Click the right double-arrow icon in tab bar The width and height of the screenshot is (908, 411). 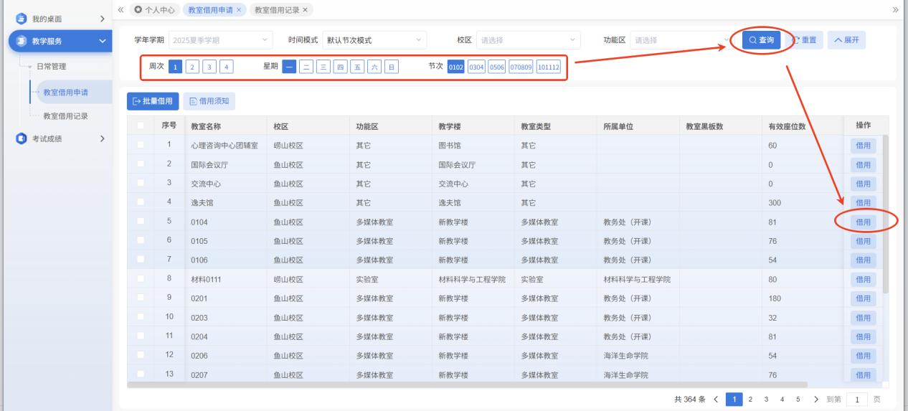(895, 9)
